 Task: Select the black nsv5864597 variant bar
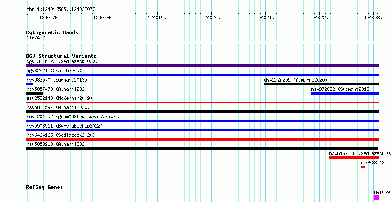pyautogui.click(x=202, y=112)
